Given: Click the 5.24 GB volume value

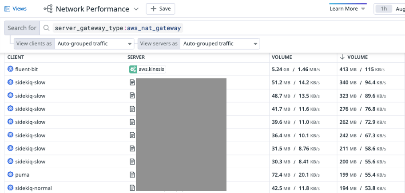Looking at the screenshot, I should tap(281, 69).
